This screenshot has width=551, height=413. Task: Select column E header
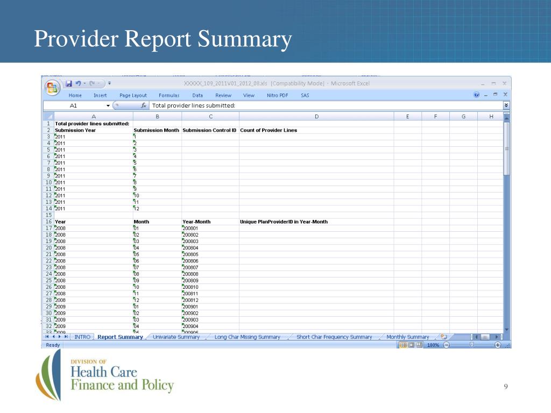coord(408,117)
